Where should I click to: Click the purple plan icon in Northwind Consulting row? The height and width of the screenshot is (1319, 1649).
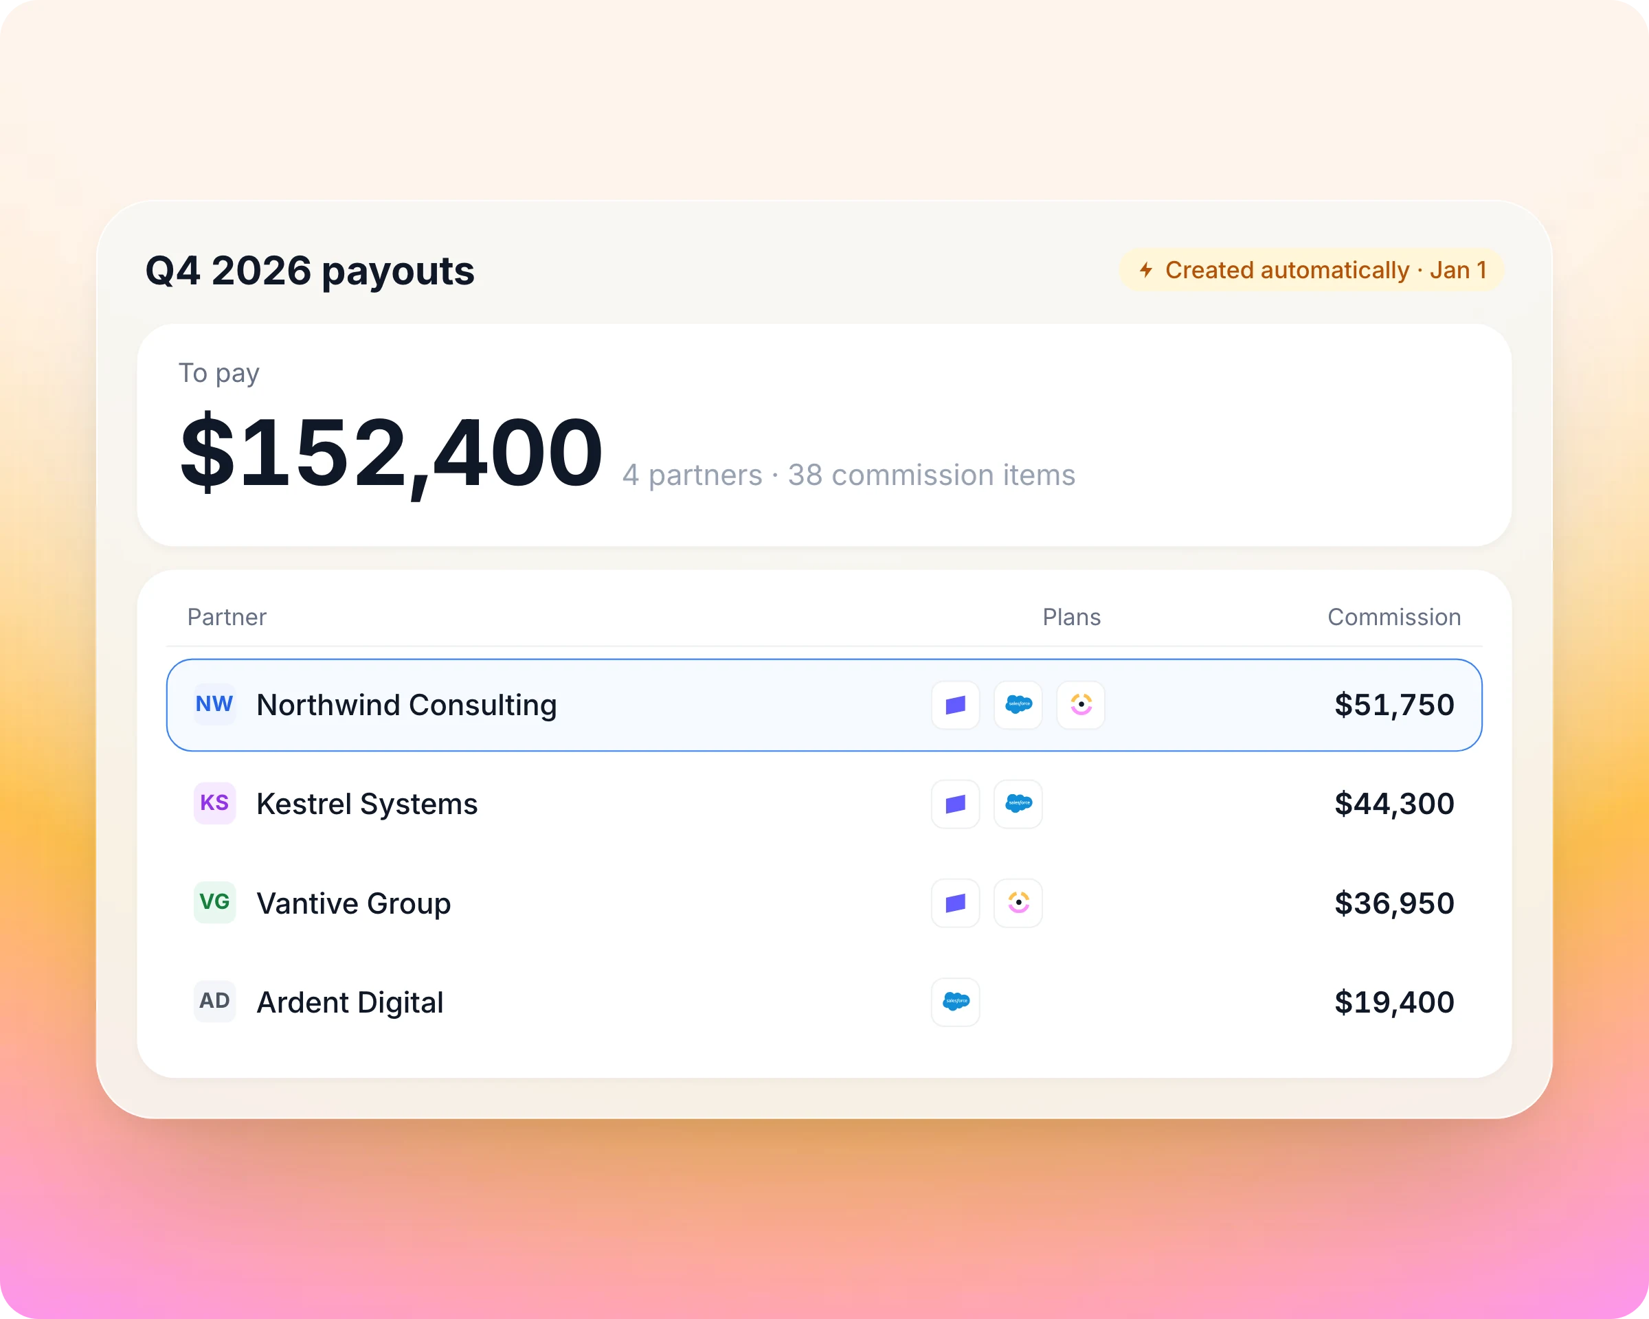[x=955, y=705]
